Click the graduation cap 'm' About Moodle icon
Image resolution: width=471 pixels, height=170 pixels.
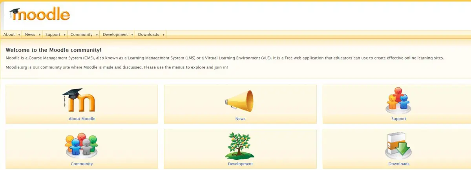[79, 101]
